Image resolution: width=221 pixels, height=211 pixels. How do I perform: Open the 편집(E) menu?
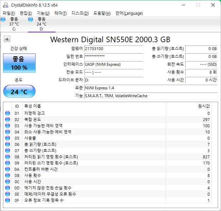(x=26, y=13)
